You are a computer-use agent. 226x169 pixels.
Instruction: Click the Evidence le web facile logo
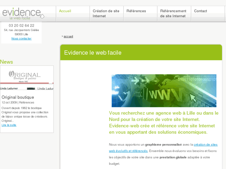click(x=23, y=14)
